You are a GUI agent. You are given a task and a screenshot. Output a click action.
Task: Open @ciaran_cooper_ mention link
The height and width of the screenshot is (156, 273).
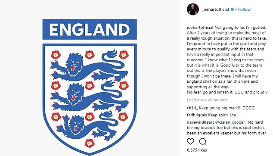pyautogui.click(x=231, y=122)
